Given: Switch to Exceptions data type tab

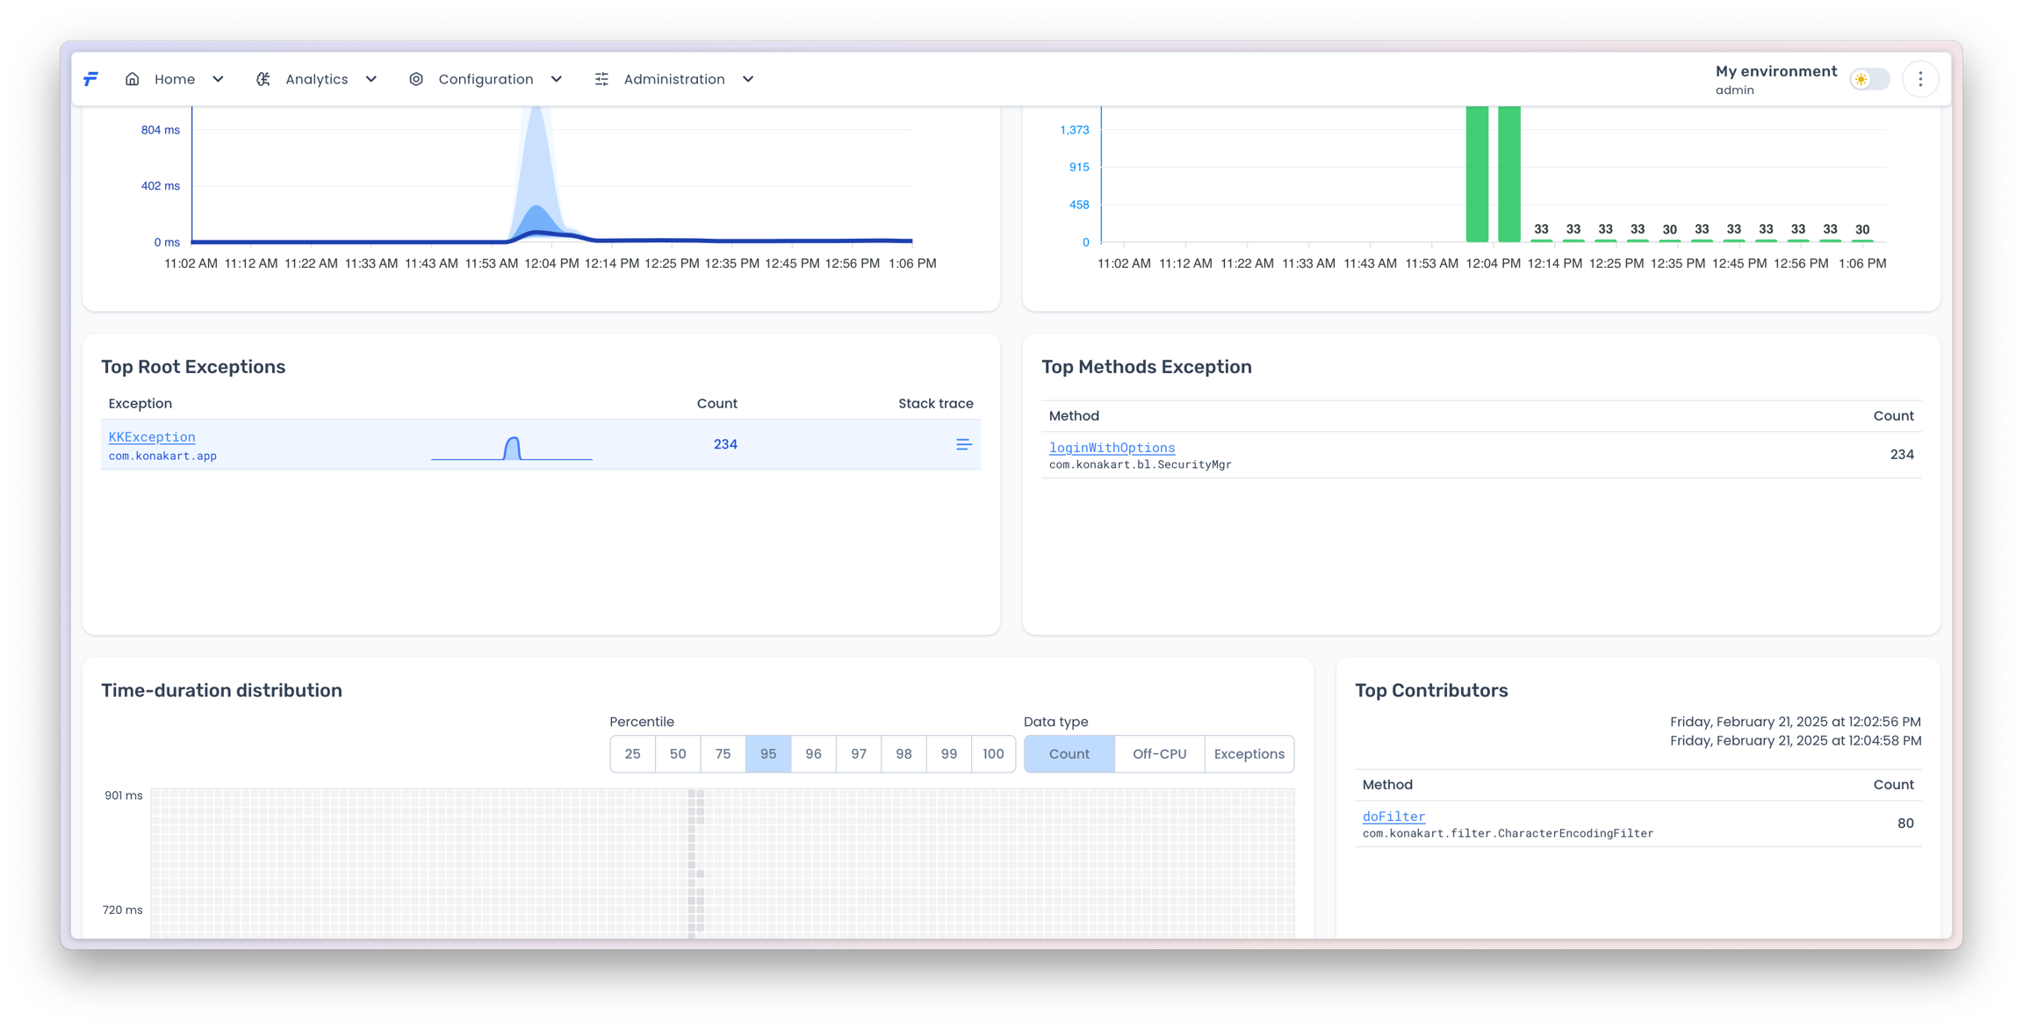Looking at the screenshot, I should coord(1249,754).
